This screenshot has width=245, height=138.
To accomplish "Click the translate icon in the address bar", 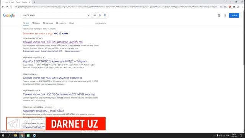I will coord(220,7).
